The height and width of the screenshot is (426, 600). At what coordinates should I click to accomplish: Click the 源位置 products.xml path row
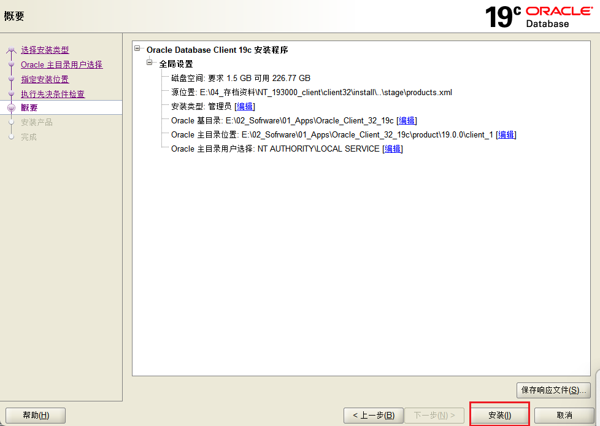[x=312, y=92]
